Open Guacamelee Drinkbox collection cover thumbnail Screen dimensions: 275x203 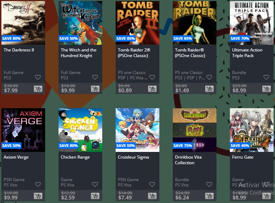[195, 130]
